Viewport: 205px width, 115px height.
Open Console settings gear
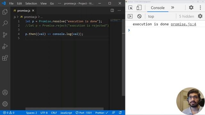(x=200, y=16)
